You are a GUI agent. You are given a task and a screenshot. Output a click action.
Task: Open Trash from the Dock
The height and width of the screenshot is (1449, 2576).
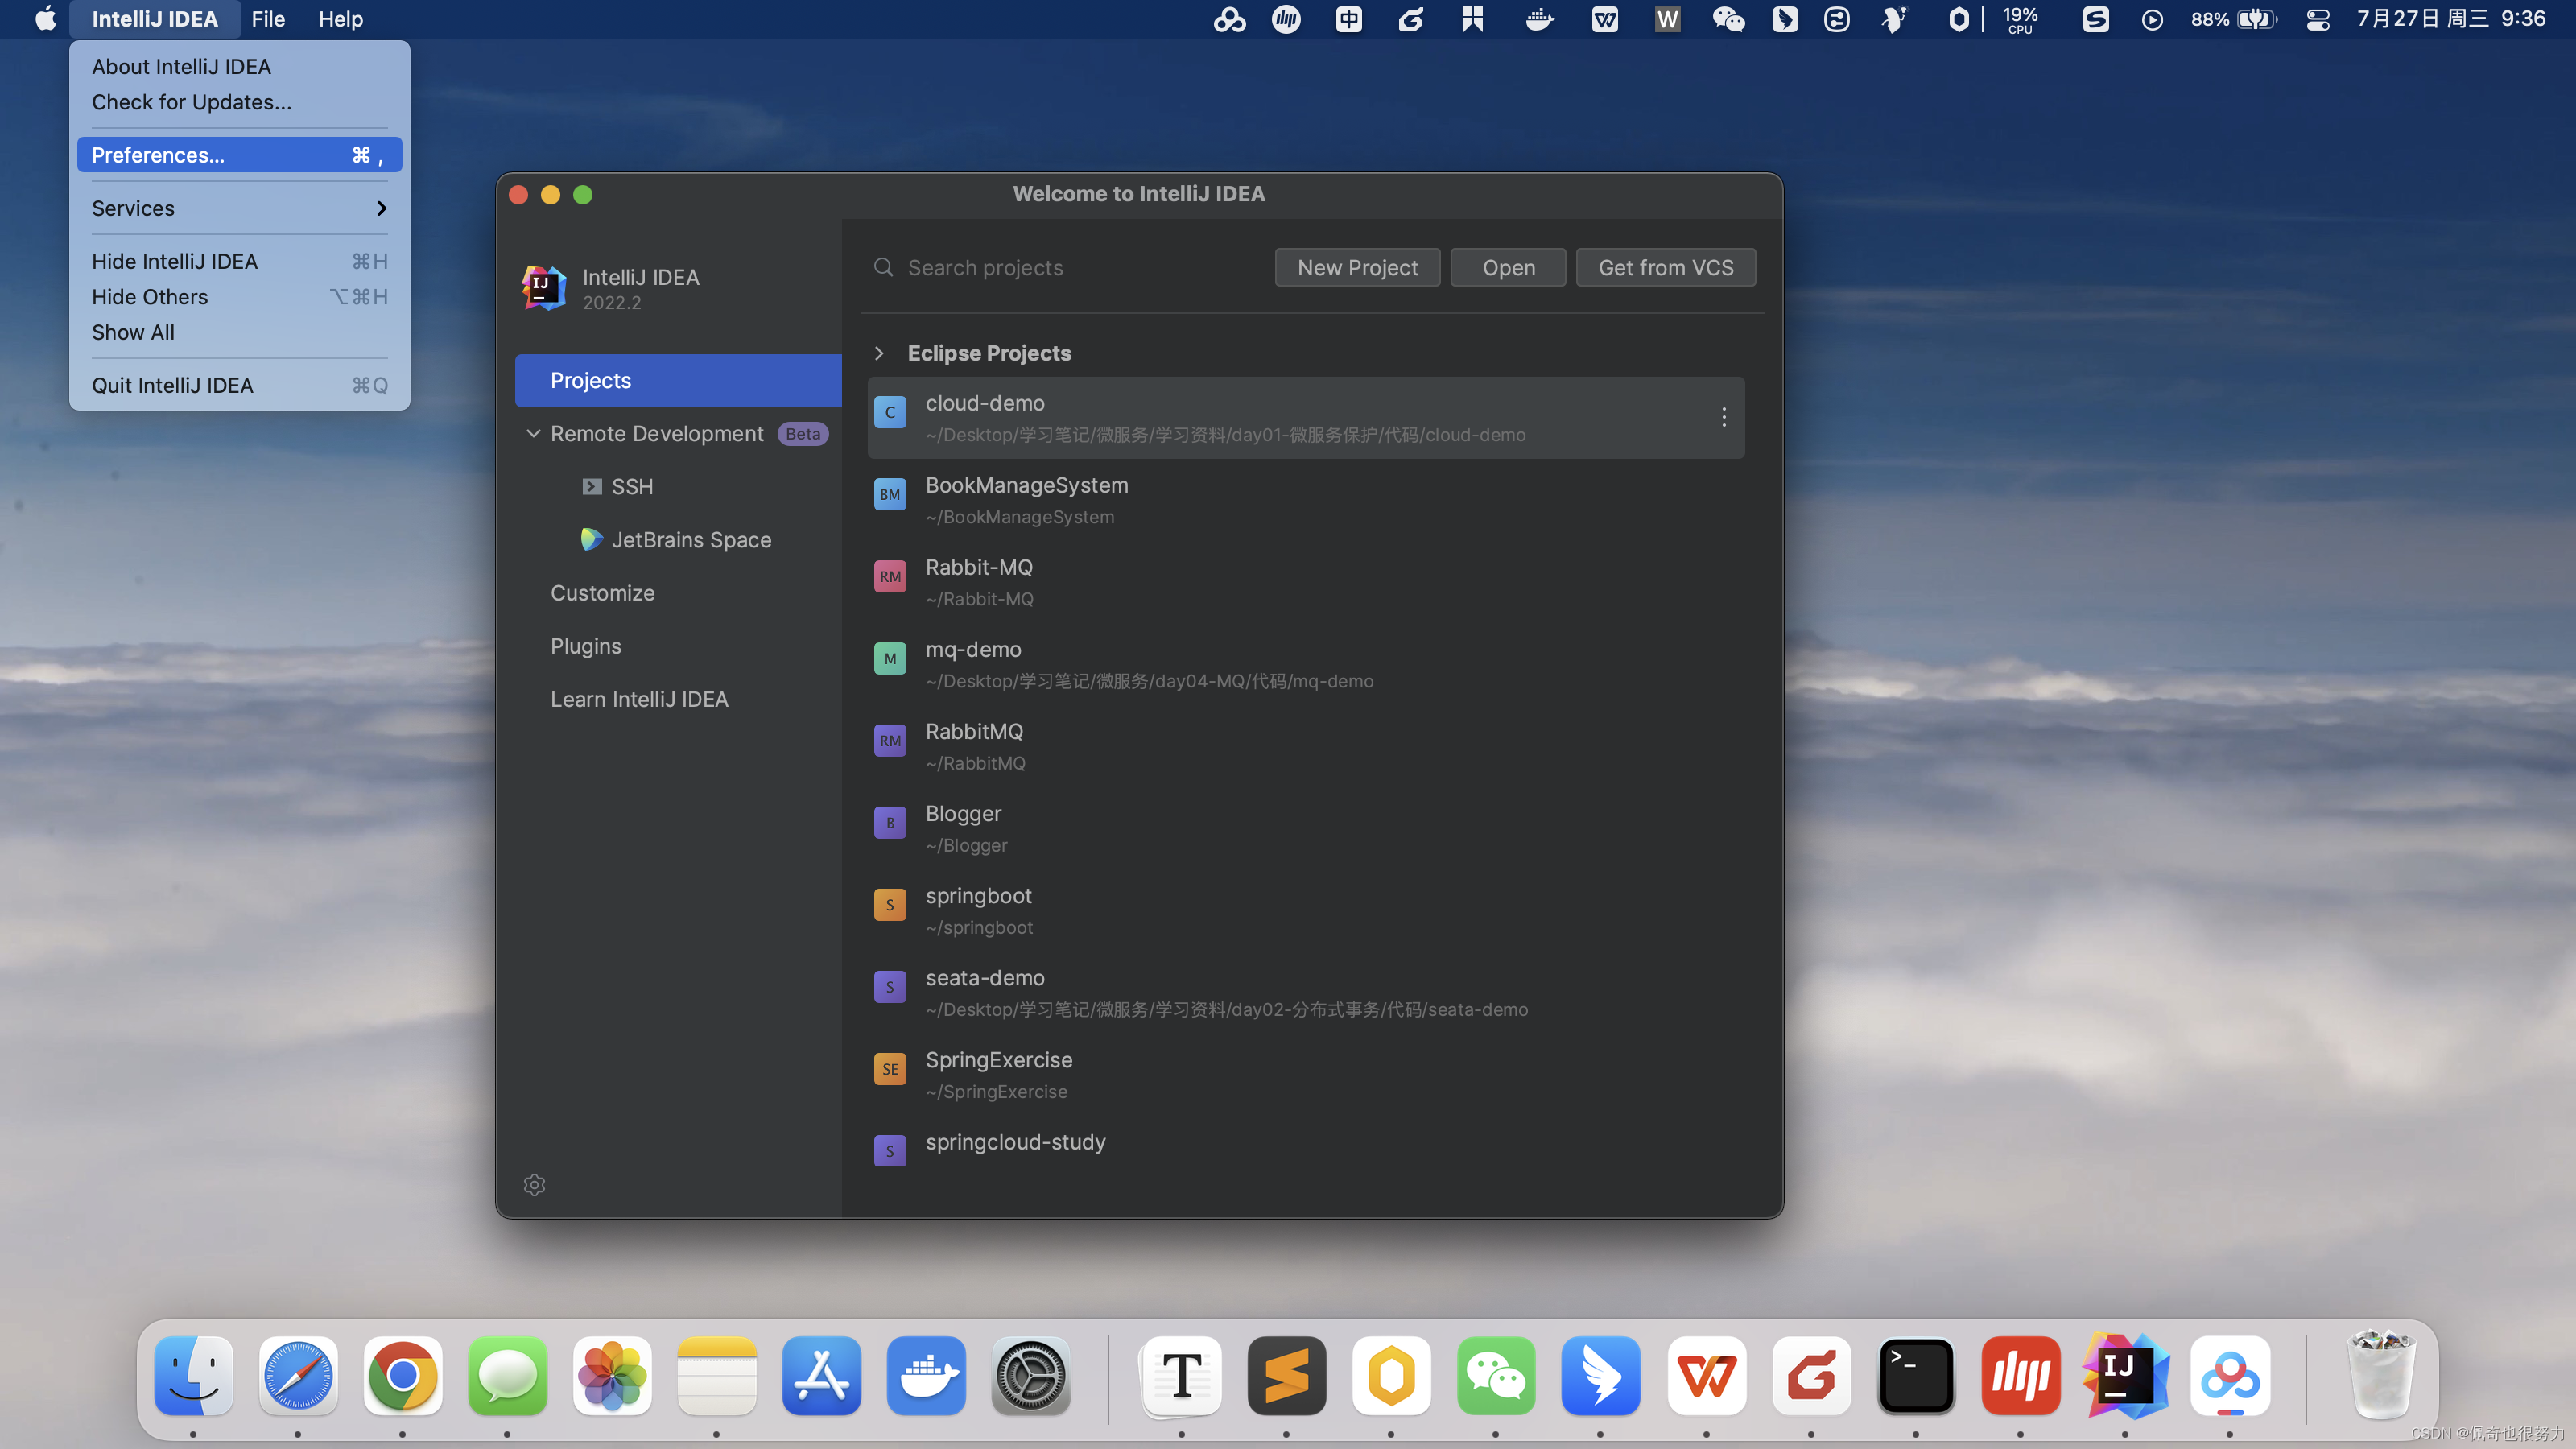tap(2381, 1376)
